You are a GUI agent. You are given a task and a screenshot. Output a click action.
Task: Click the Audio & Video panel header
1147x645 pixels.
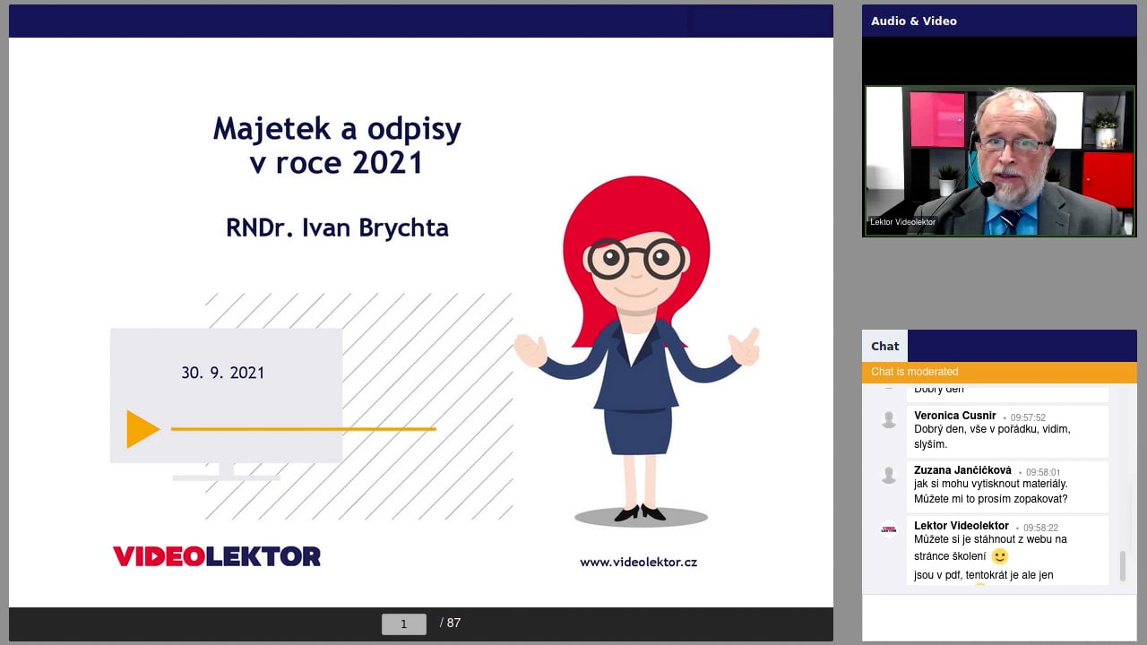pyautogui.click(x=999, y=21)
